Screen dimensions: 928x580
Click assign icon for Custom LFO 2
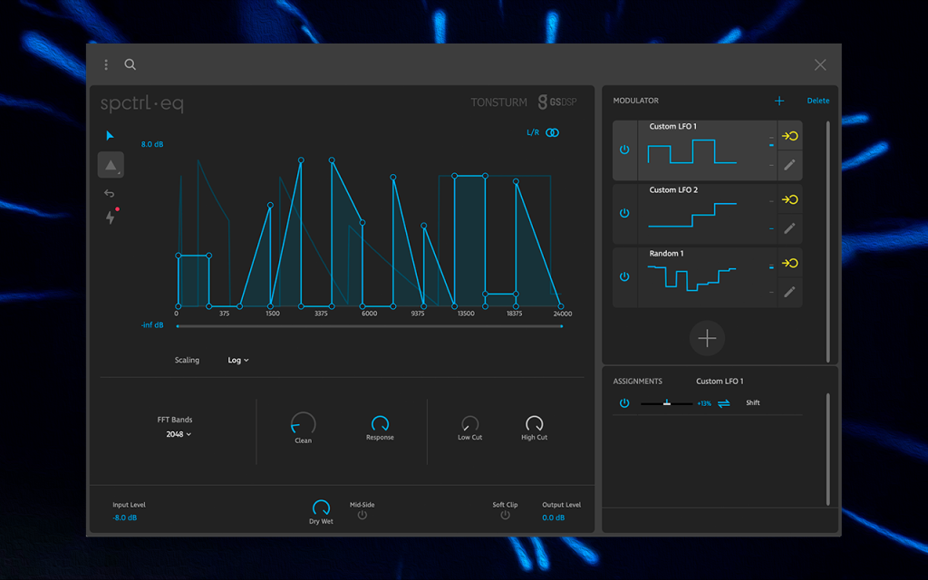(789, 199)
